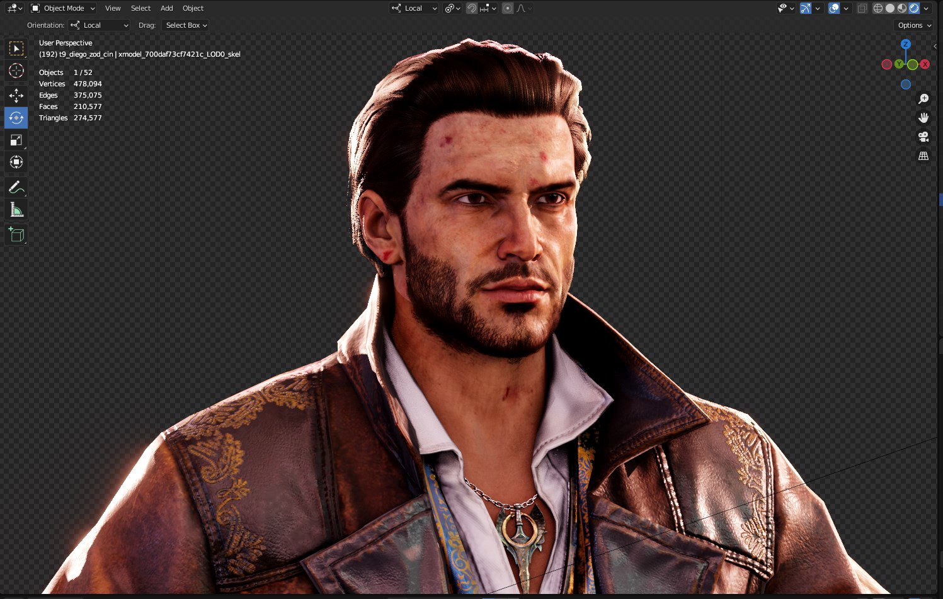This screenshot has width=943, height=599.
Task: Click the pan view hand icon
Action: point(923,118)
